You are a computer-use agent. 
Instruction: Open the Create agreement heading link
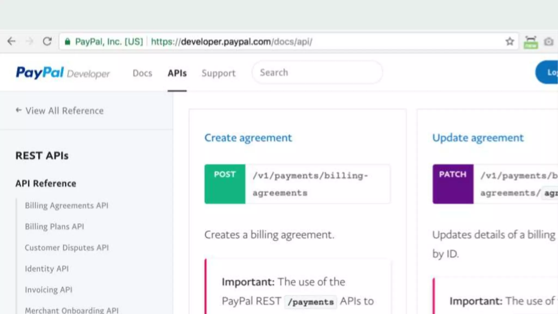pos(248,138)
